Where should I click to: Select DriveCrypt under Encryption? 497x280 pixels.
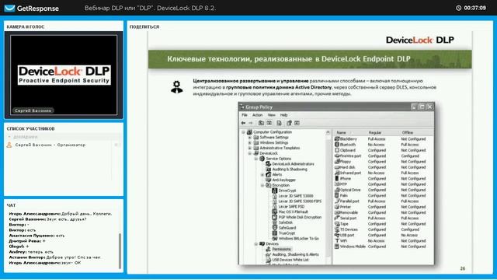click(287, 191)
